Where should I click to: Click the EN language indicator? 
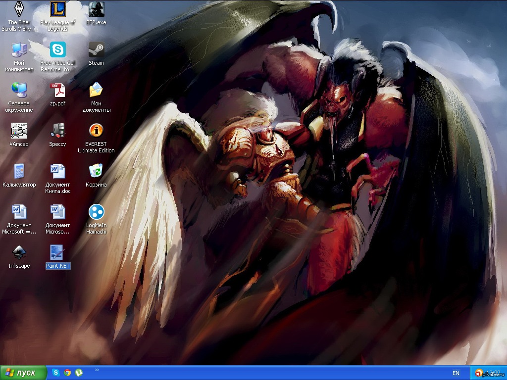pyautogui.click(x=456, y=373)
